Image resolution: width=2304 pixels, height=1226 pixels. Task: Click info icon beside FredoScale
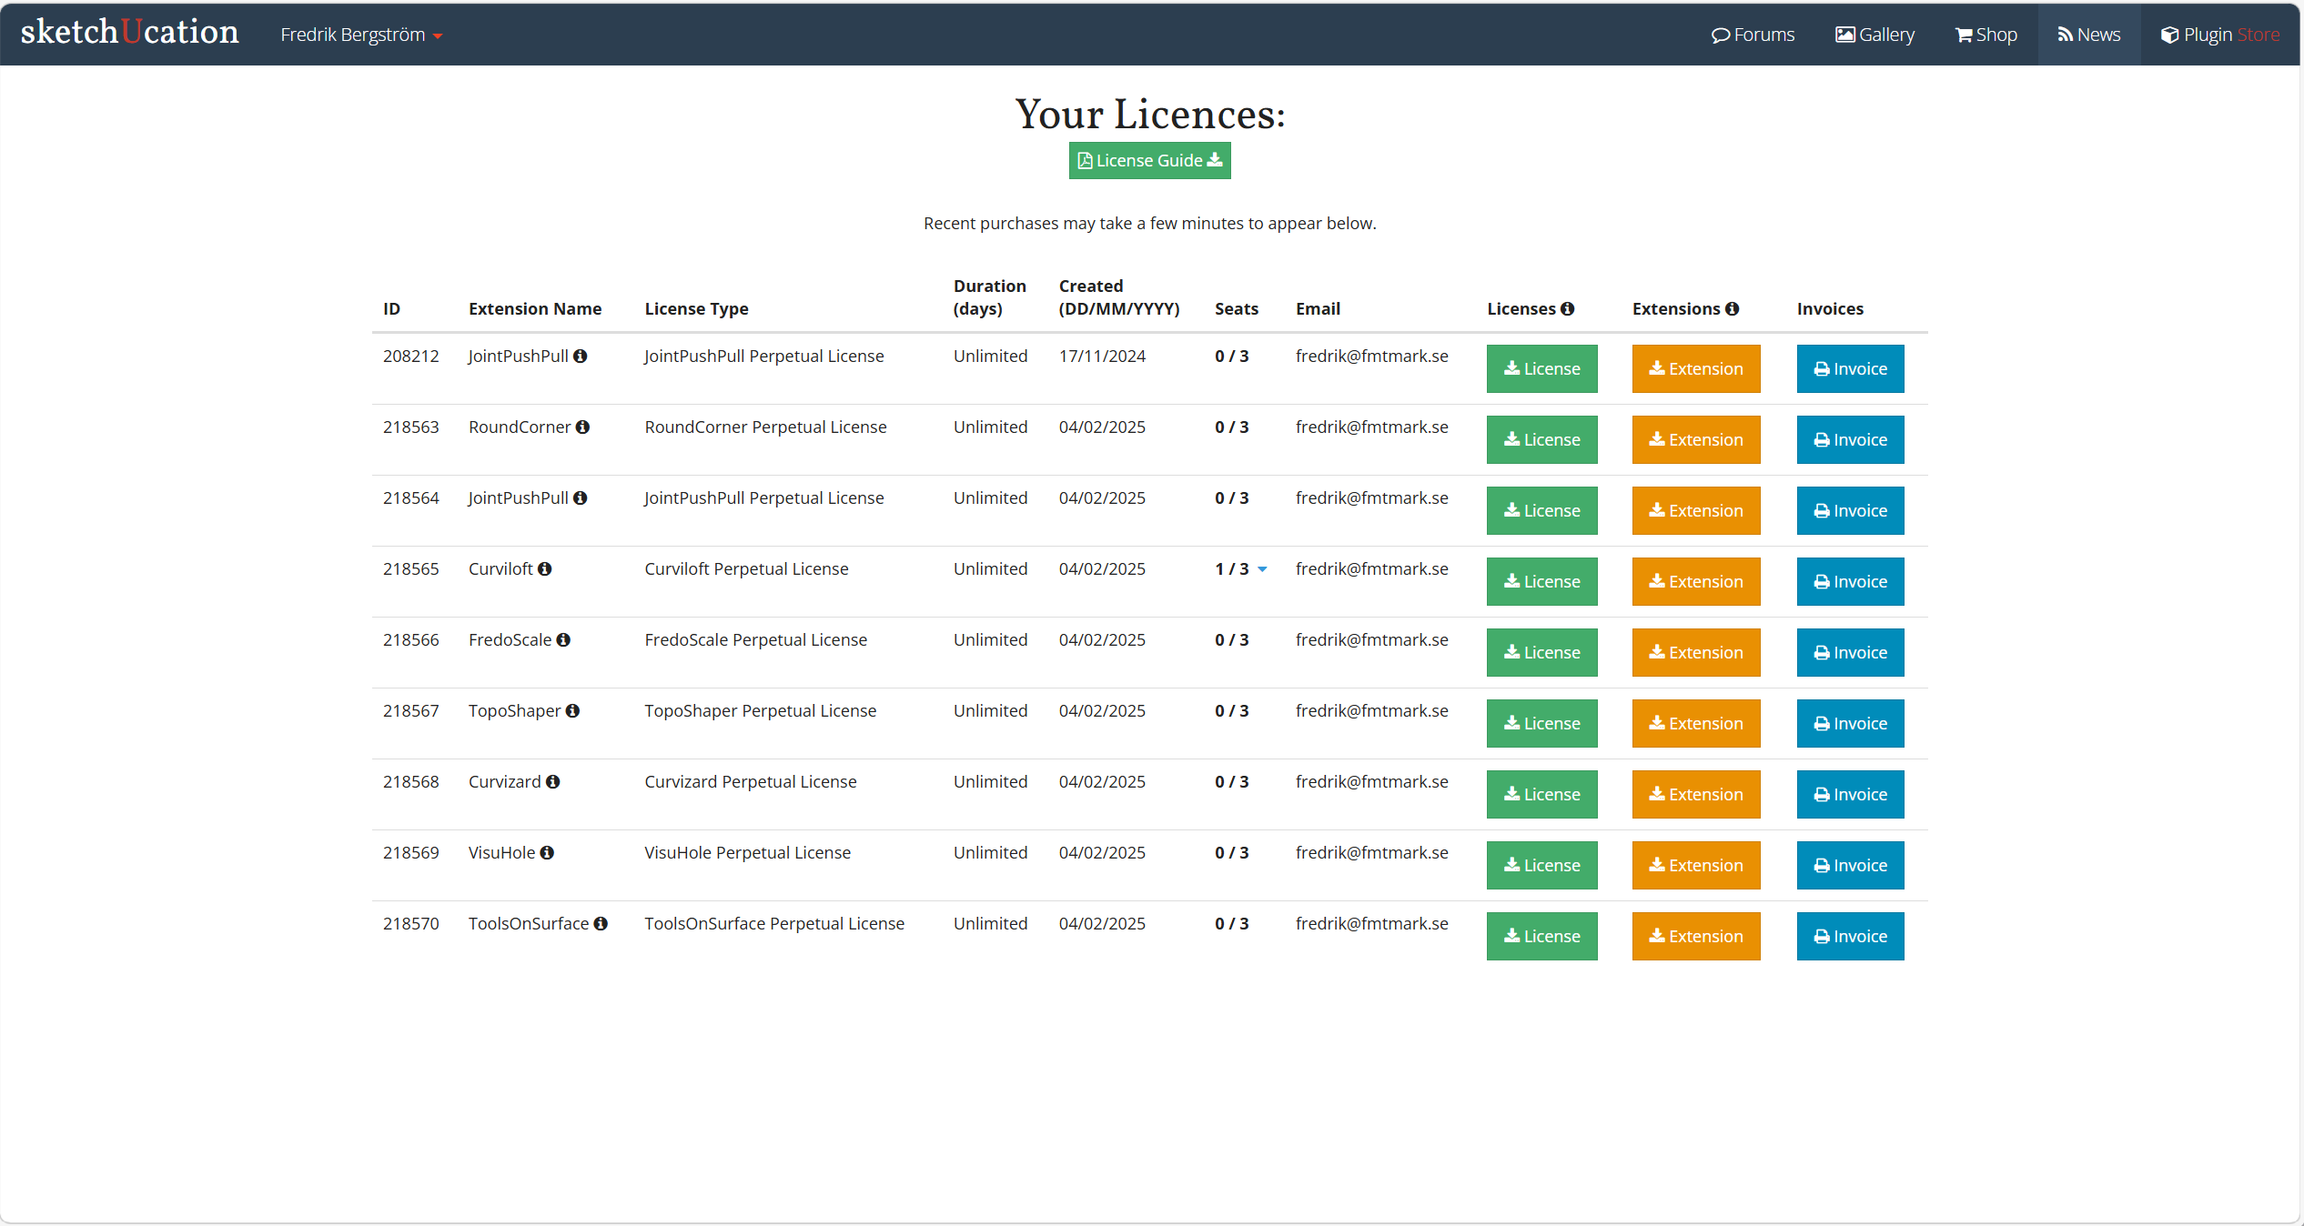tap(563, 640)
